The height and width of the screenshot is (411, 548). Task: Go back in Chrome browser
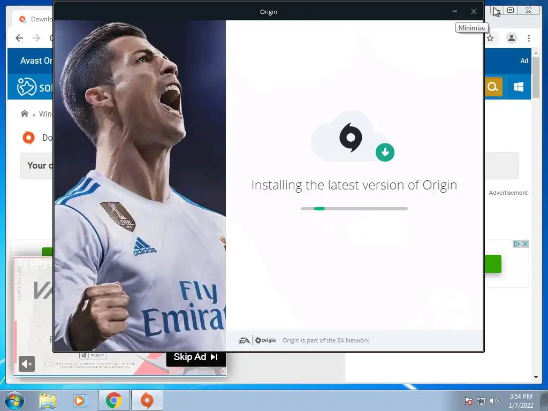pos(19,38)
